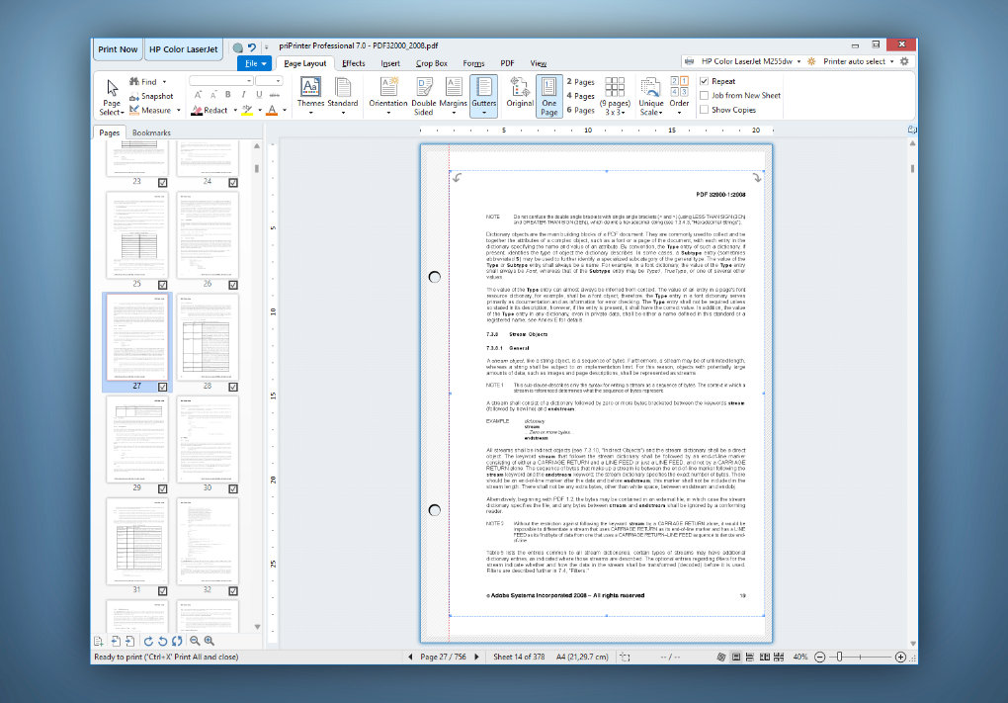The width and height of the screenshot is (1008, 703).
Task: Click the HP Color LaserJet button
Action: point(183,48)
